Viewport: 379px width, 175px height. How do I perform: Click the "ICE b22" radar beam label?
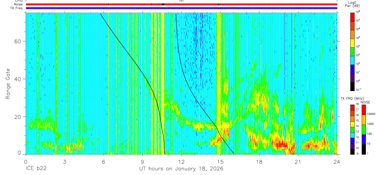37,169
